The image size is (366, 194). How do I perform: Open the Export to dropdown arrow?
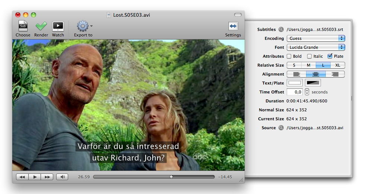[x=91, y=26]
